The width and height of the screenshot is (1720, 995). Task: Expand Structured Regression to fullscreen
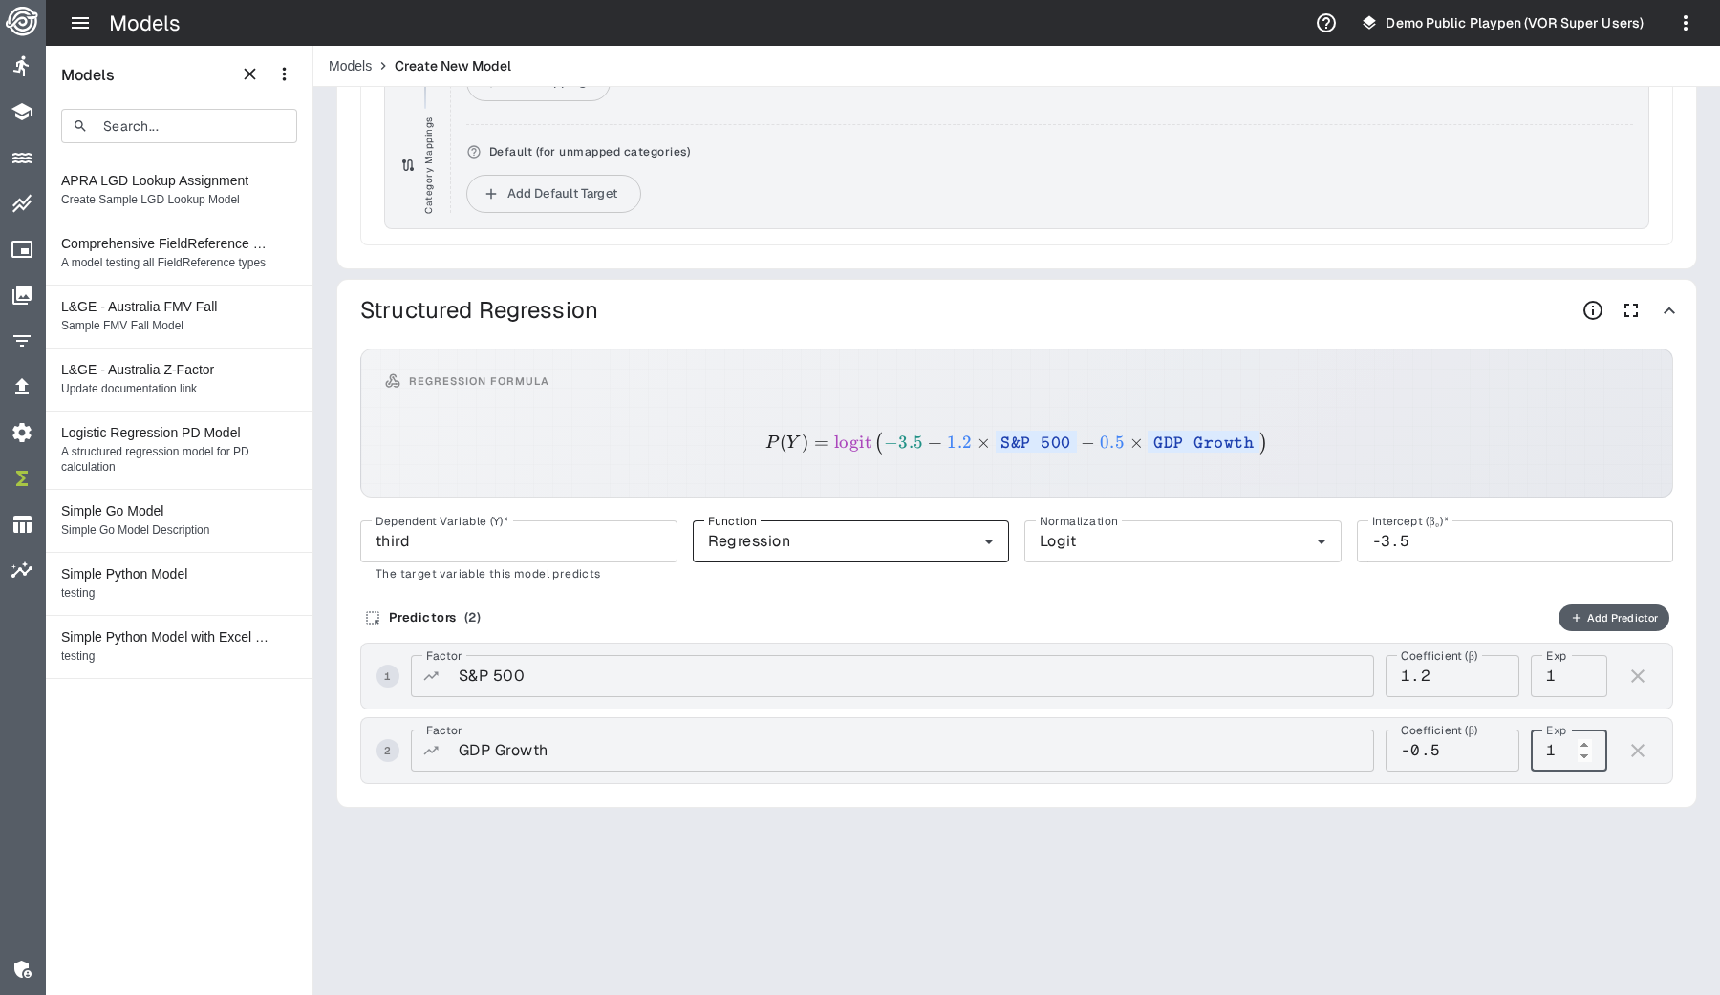click(1631, 310)
